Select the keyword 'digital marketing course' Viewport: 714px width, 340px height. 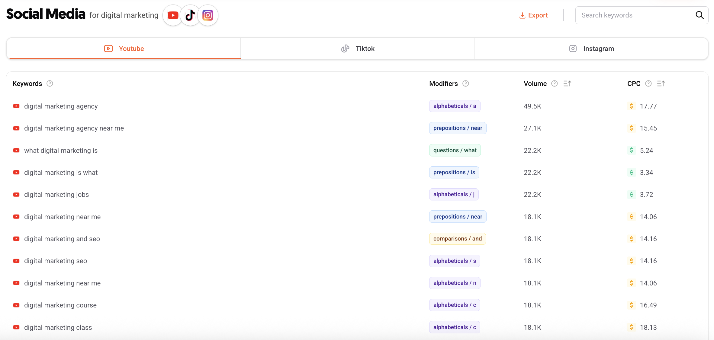60,305
